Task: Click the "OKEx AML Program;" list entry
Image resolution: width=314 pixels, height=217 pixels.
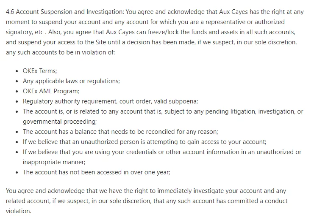Action: coord(51,91)
